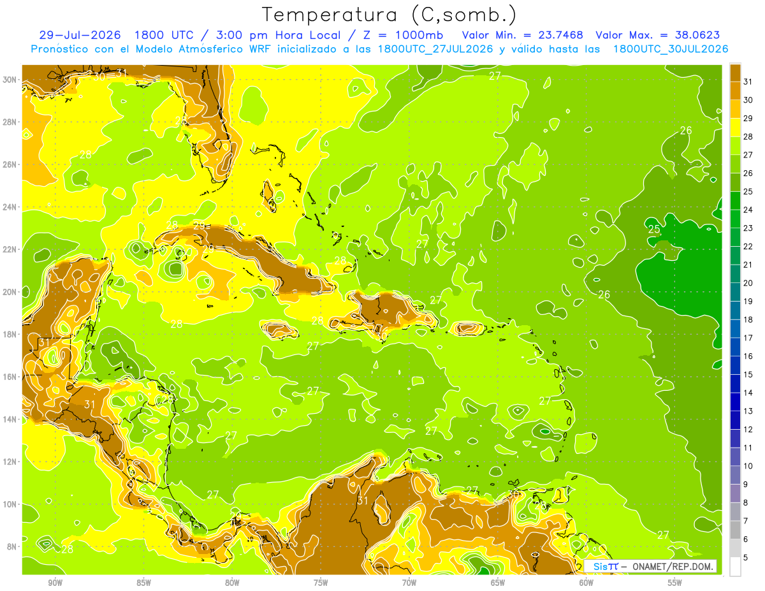Click the orange legend swatch between 30 and 31
765x591 pixels.
735,91
